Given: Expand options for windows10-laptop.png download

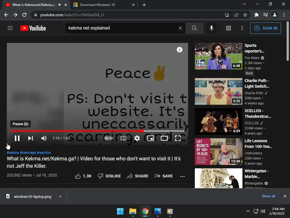Looking at the screenshot, I should click(60, 196).
